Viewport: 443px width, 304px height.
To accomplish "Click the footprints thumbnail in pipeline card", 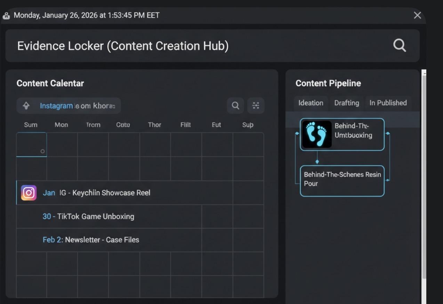I will tap(317, 134).
